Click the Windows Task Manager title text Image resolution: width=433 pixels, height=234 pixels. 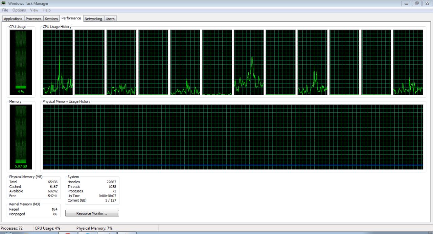point(28,3)
